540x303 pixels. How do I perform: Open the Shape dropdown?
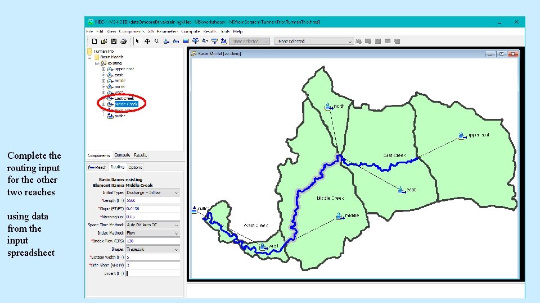[152, 249]
